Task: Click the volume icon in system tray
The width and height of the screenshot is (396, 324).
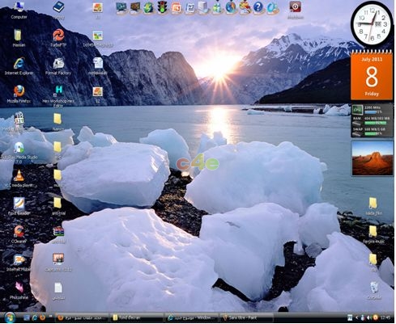Action: point(369,318)
